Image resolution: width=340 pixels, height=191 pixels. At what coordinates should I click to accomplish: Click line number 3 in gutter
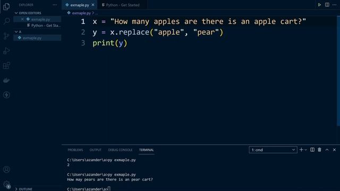(83, 43)
